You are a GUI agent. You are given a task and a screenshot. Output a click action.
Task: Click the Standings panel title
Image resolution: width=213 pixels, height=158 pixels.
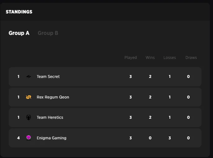[19, 12]
